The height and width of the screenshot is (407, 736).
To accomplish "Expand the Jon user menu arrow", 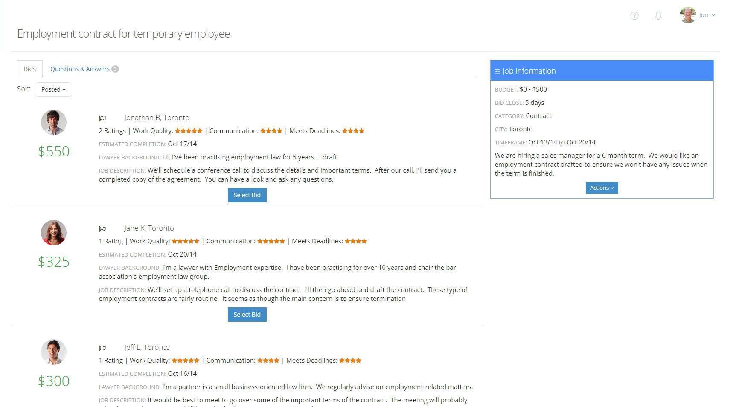I will (713, 15).
